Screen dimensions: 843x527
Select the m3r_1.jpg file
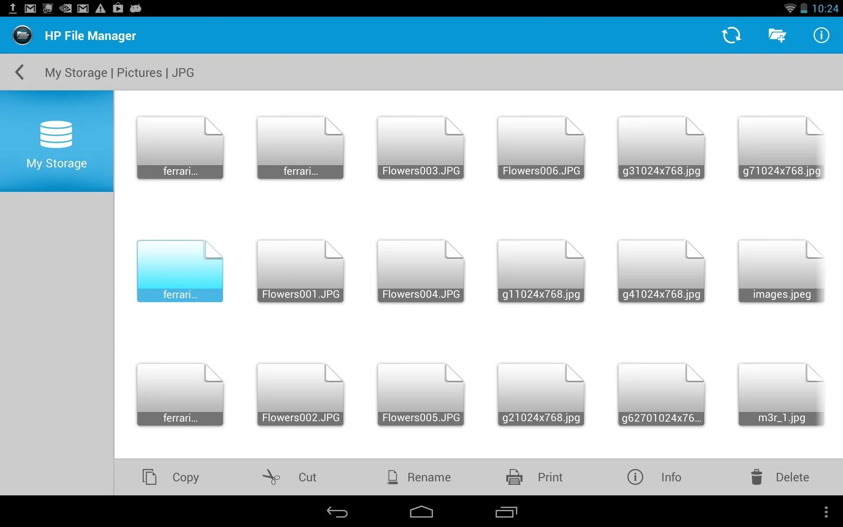coord(782,394)
